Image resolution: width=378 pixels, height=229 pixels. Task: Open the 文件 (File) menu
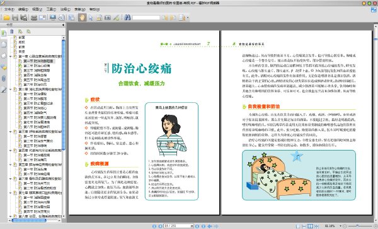click(9, 9)
